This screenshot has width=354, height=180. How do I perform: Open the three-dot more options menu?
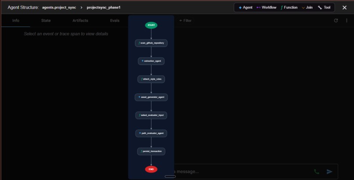pos(347,21)
